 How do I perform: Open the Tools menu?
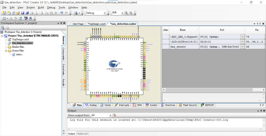[62, 8]
